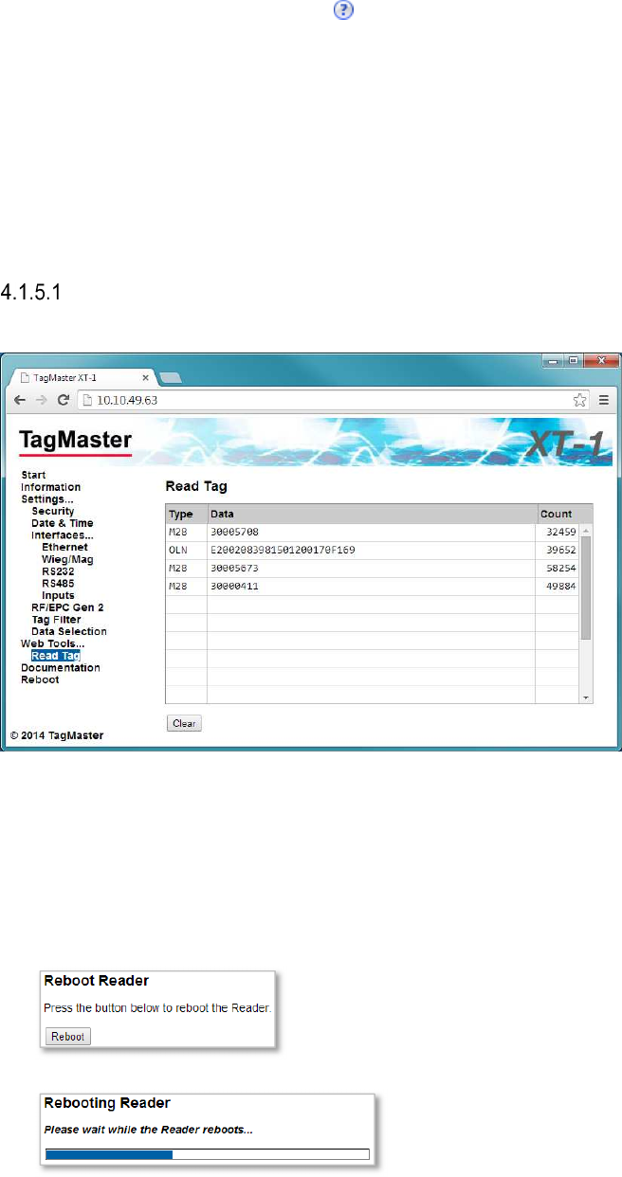Click the Type column header

(x=187, y=514)
